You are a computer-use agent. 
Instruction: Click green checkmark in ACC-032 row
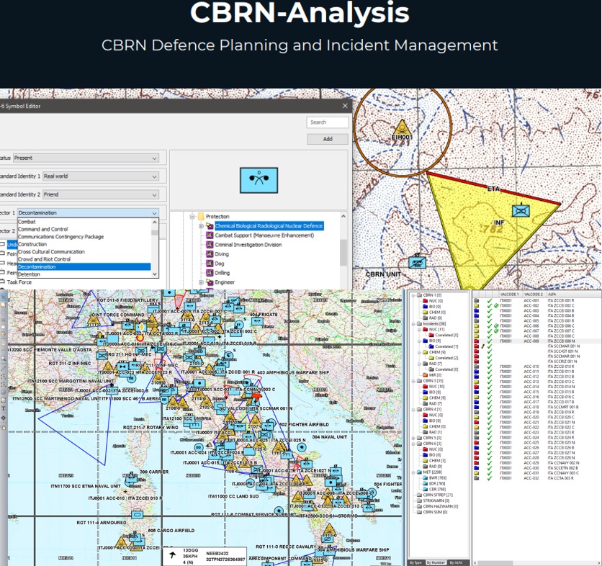[488, 477]
